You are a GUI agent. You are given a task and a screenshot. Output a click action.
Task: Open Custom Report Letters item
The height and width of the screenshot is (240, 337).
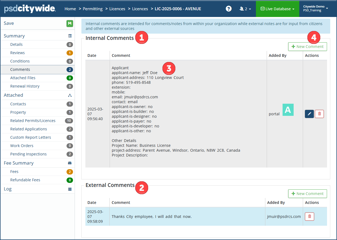coord(37,137)
